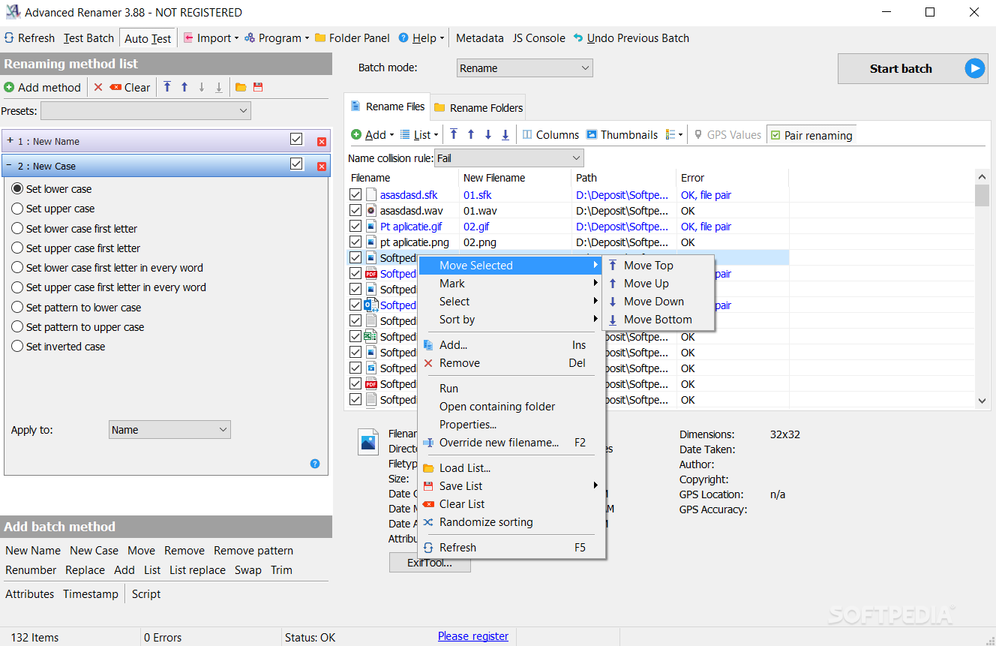996x646 pixels.
Task: Click the Columns toolbar button
Action: pos(550,135)
